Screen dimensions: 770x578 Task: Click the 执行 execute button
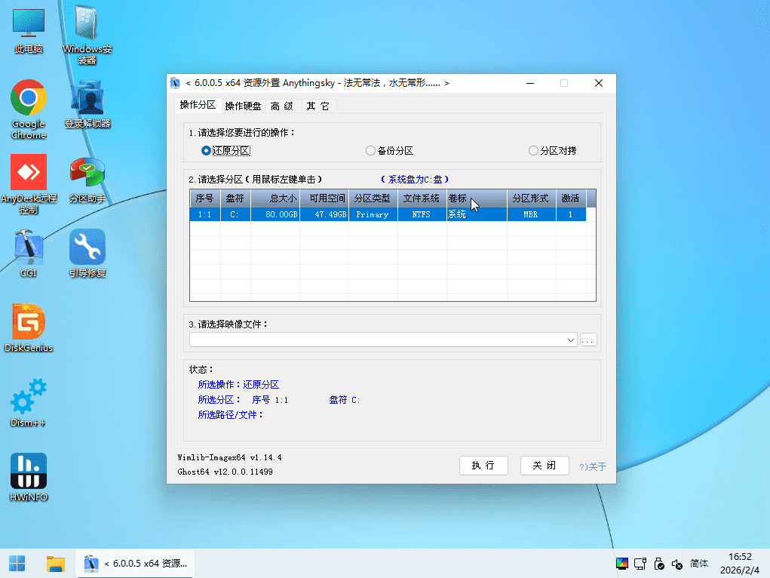[x=483, y=466]
